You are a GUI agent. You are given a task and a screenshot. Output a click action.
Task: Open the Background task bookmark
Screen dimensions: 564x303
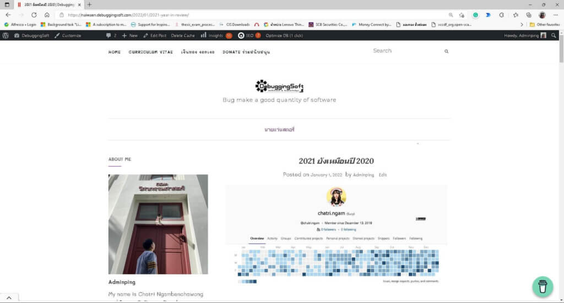point(61,25)
